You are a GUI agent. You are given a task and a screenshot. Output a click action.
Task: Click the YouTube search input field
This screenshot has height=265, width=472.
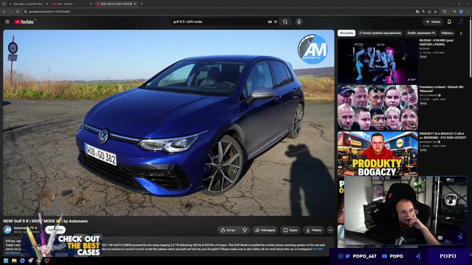click(220, 22)
